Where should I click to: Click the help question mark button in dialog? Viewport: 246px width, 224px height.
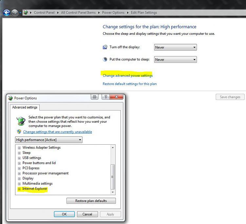(106, 97)
